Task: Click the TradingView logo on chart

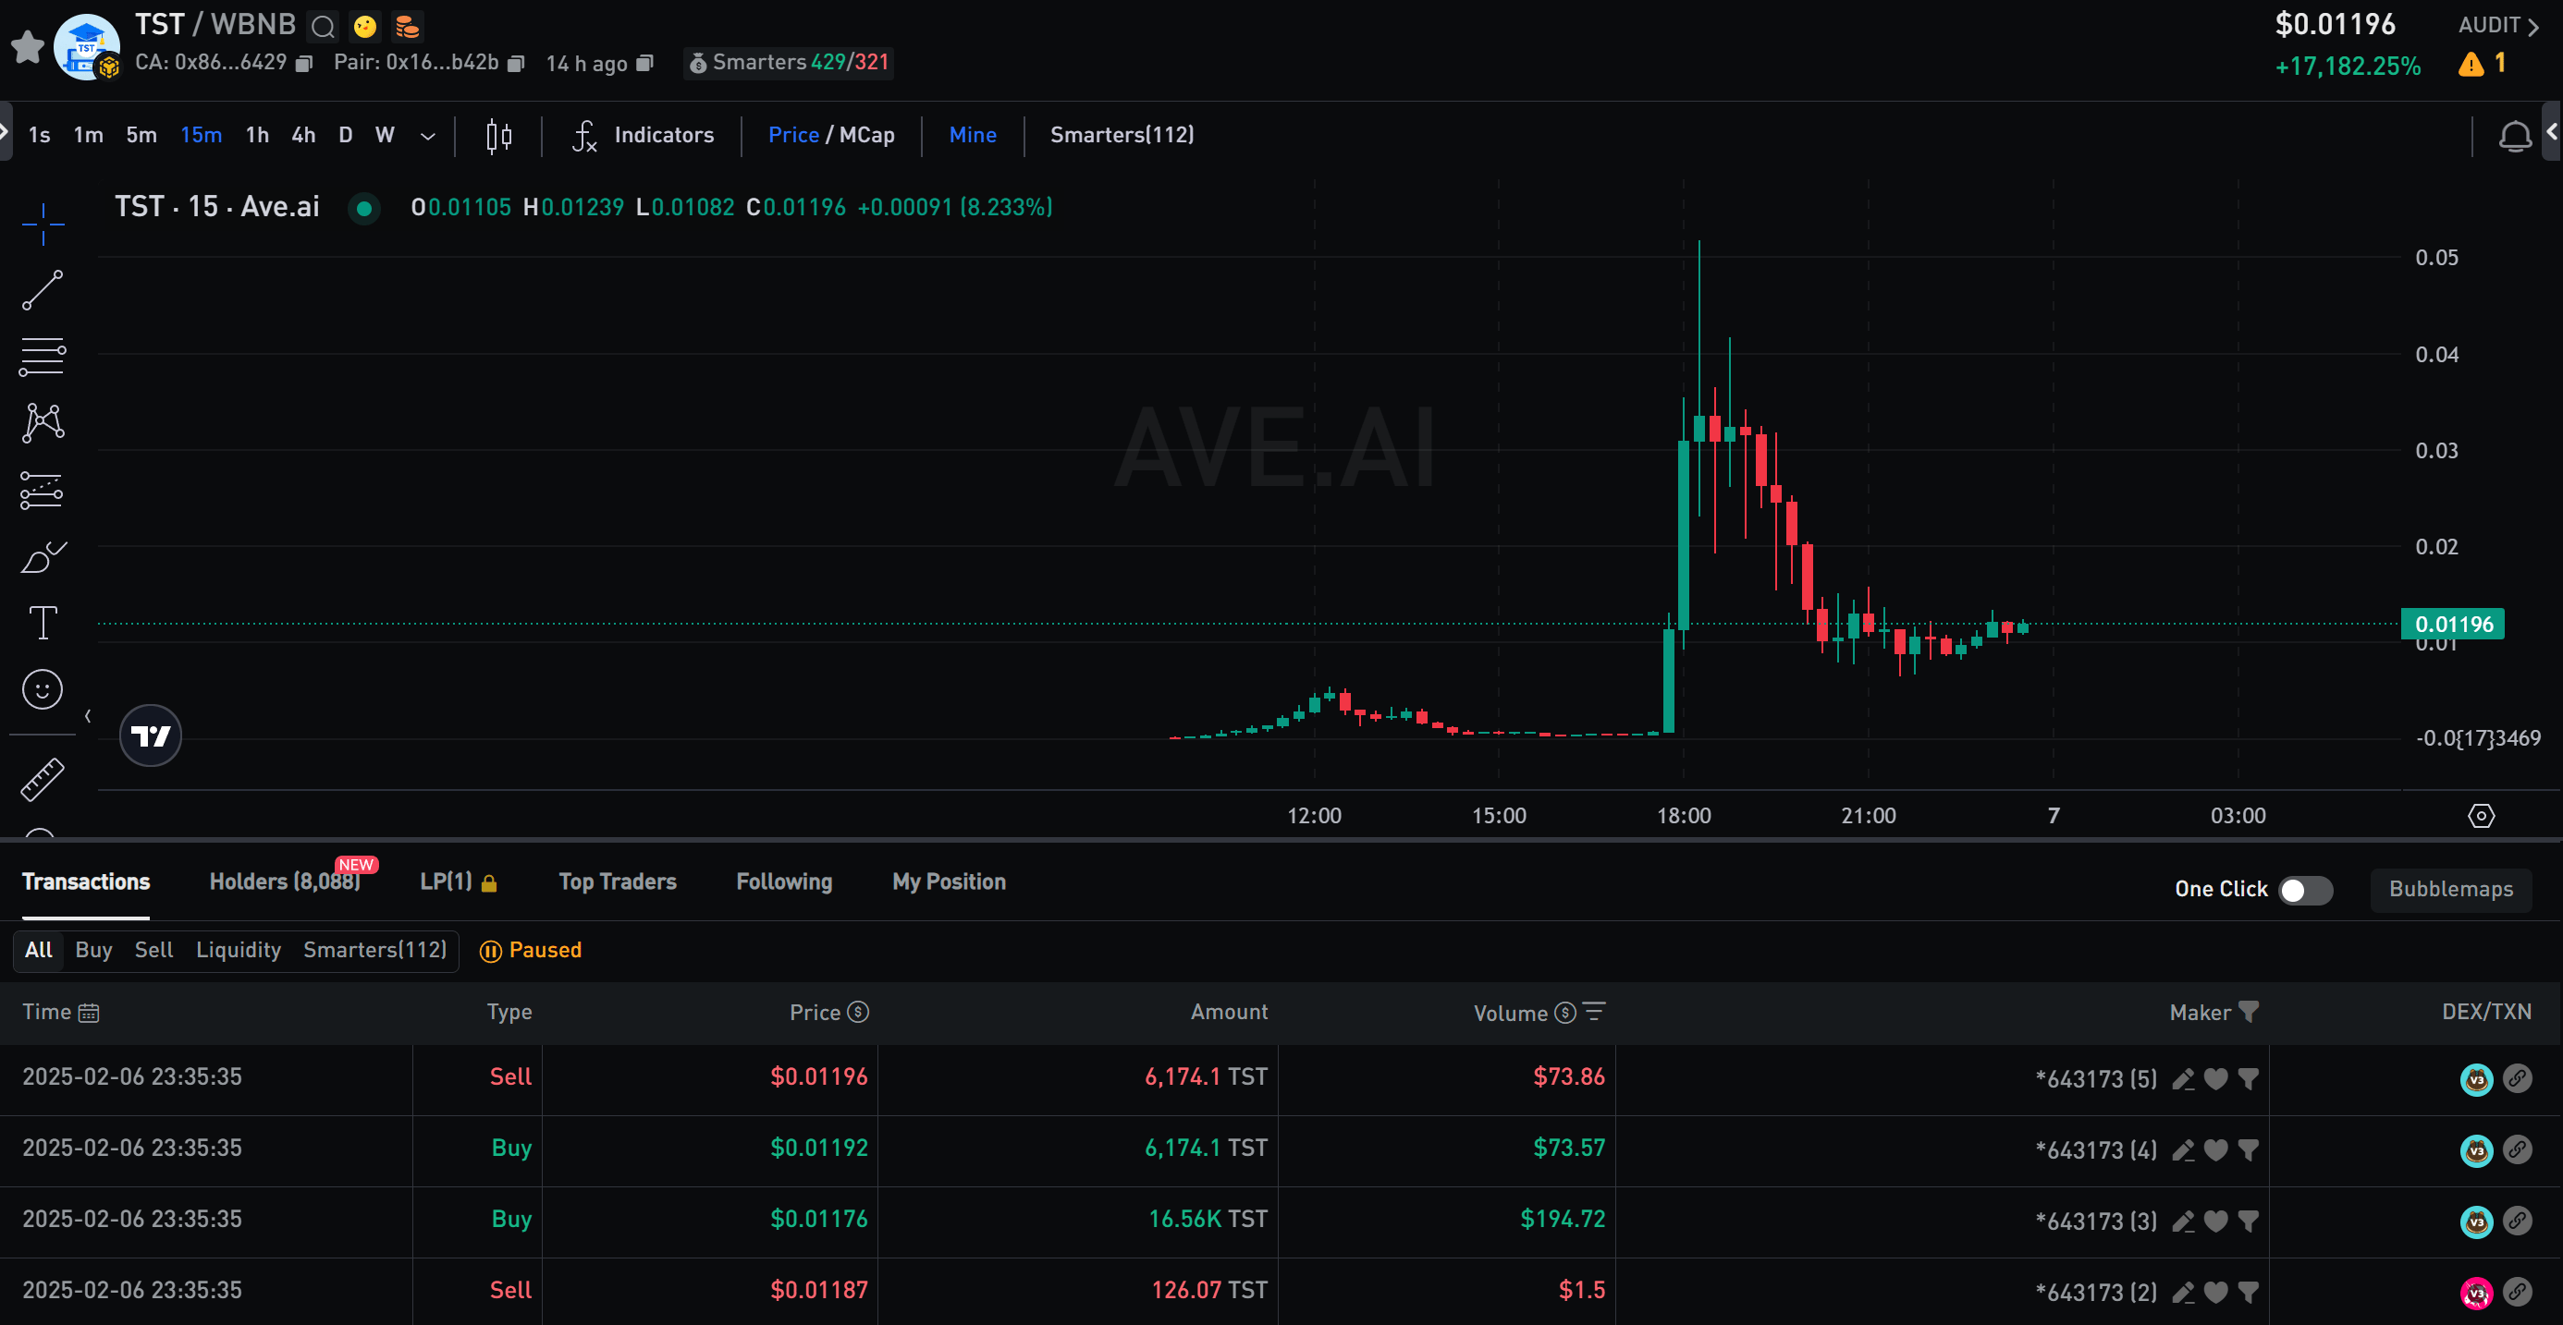Action: [152, 735]
